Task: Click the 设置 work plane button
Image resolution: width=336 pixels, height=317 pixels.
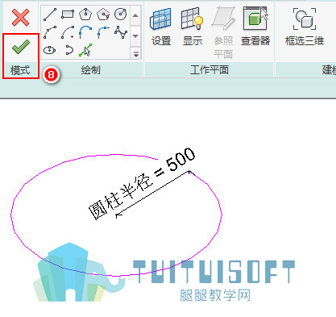Action: 161,27
